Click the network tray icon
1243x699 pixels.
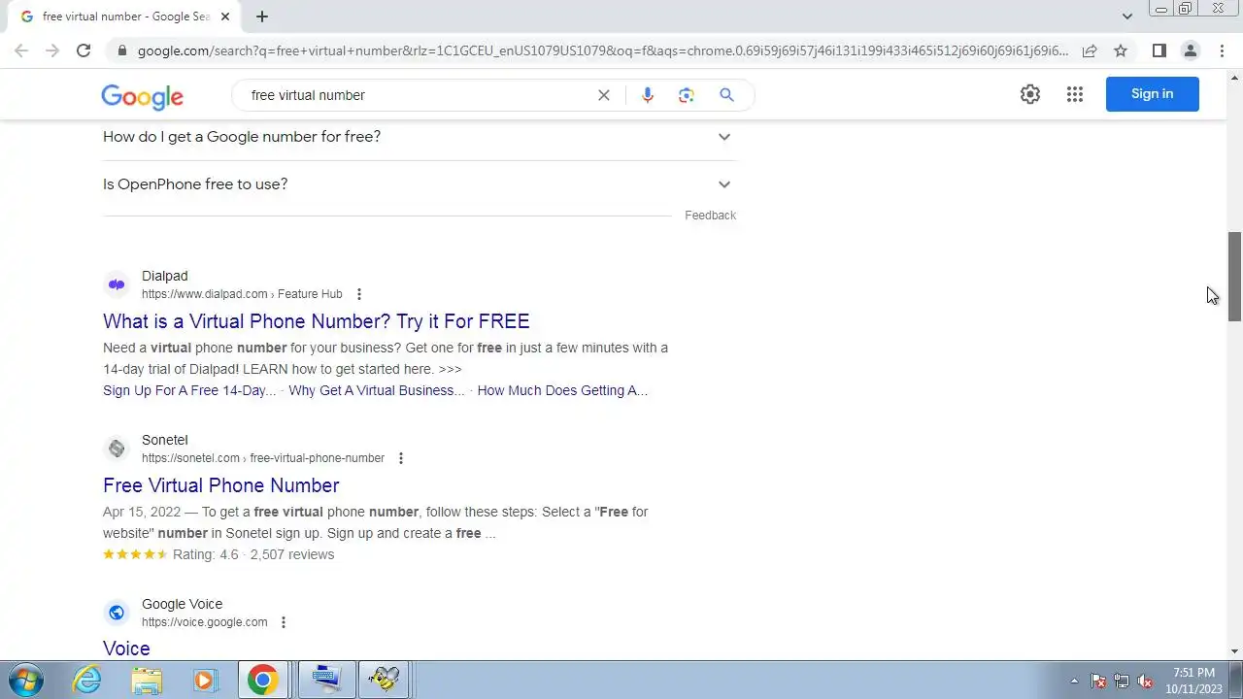point(1122,681)
